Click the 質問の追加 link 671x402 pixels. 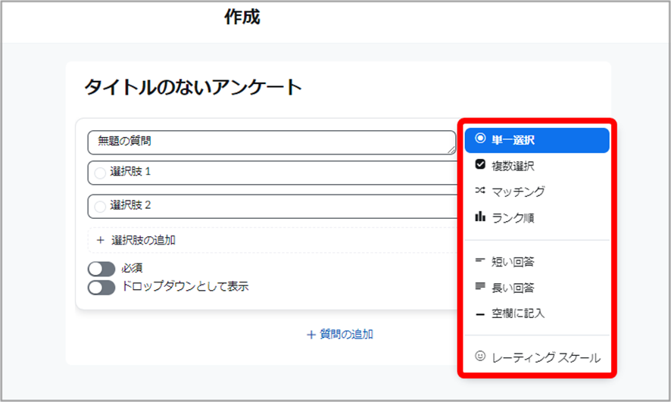340,335
